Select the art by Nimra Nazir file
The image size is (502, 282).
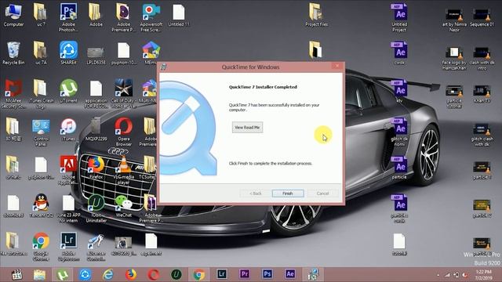(x=454, y=20)
